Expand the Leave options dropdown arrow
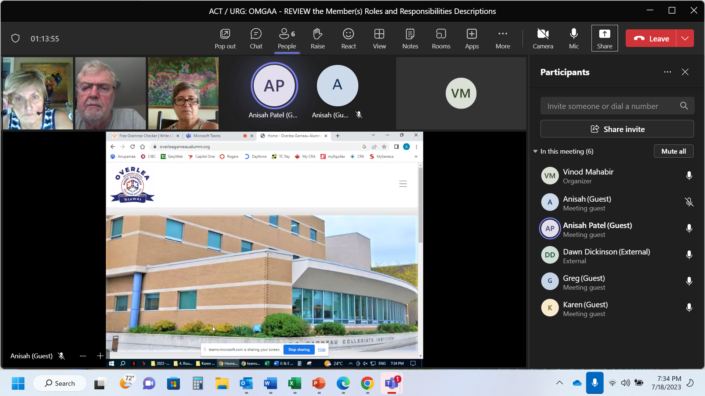Image resolution: width=705 pixels, height=396 pixels. tap(685, 38)
